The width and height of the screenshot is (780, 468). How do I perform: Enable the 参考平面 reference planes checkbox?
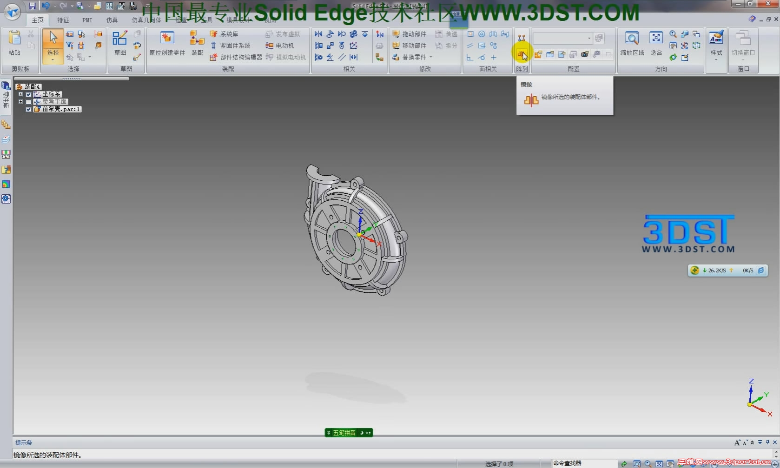[28, 101]
